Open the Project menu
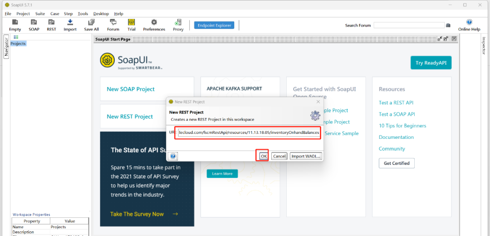Viewport: 490px width, 236px height. coord(23,14)
